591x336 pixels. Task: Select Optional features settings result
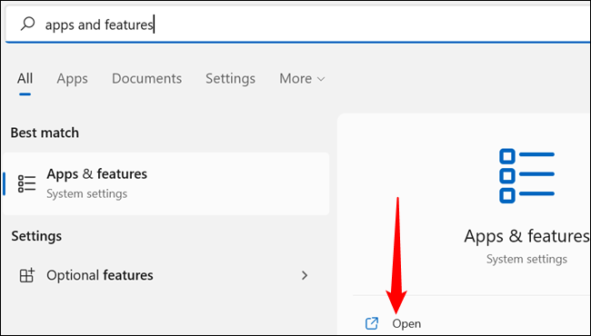pos(165,275)
